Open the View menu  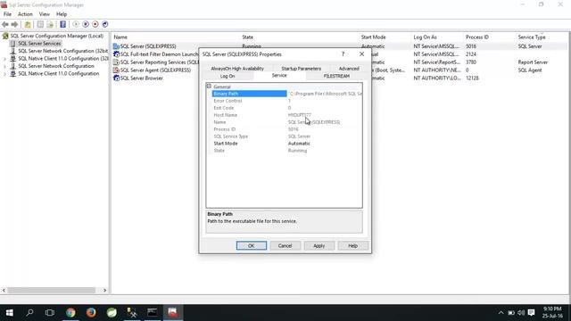[x=45, y=14]
